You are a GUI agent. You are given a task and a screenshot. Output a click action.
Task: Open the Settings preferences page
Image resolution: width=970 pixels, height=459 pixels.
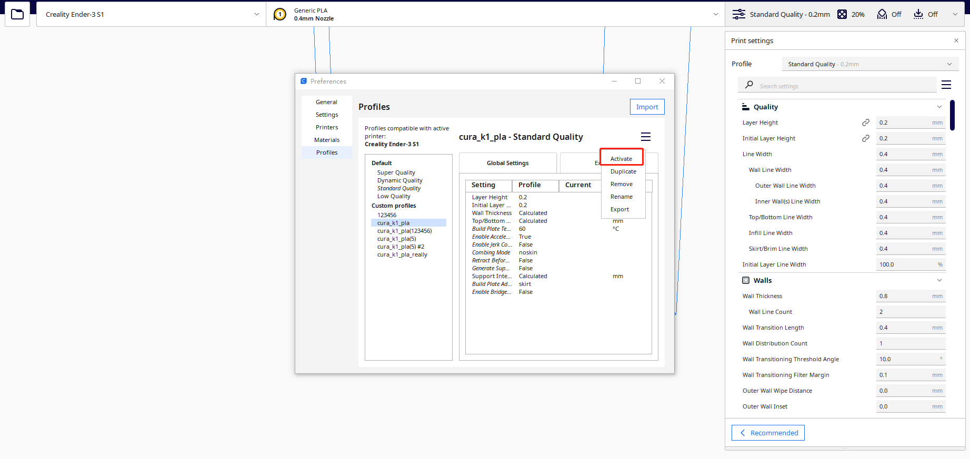coord(327,115)
